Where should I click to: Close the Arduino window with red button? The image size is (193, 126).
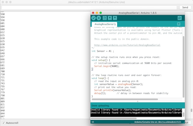coord(93,13)
